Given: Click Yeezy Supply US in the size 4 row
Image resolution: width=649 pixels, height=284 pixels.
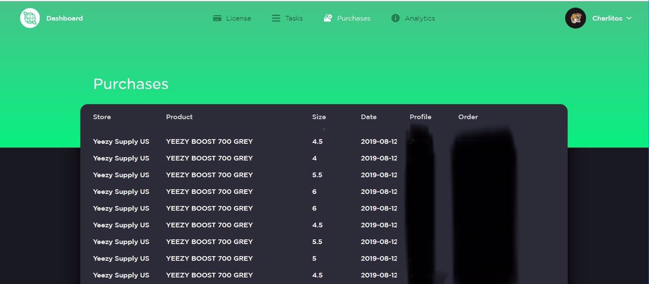Looking at the screenshot, I should tap(121, 158).
